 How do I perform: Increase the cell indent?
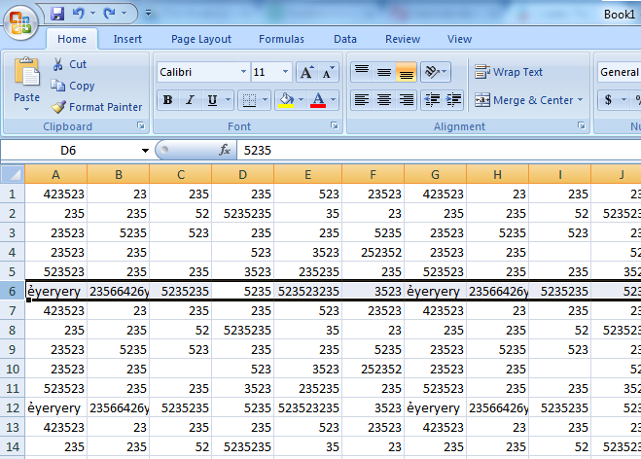pos(452,100)
